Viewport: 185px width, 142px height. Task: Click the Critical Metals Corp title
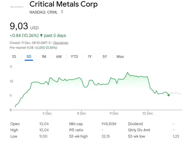click(x=63, y=4)
